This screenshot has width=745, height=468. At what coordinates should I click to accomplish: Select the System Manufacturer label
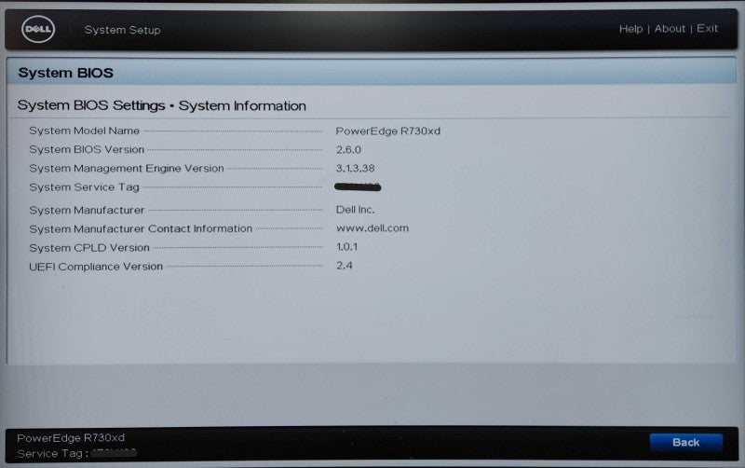[87, 210]
